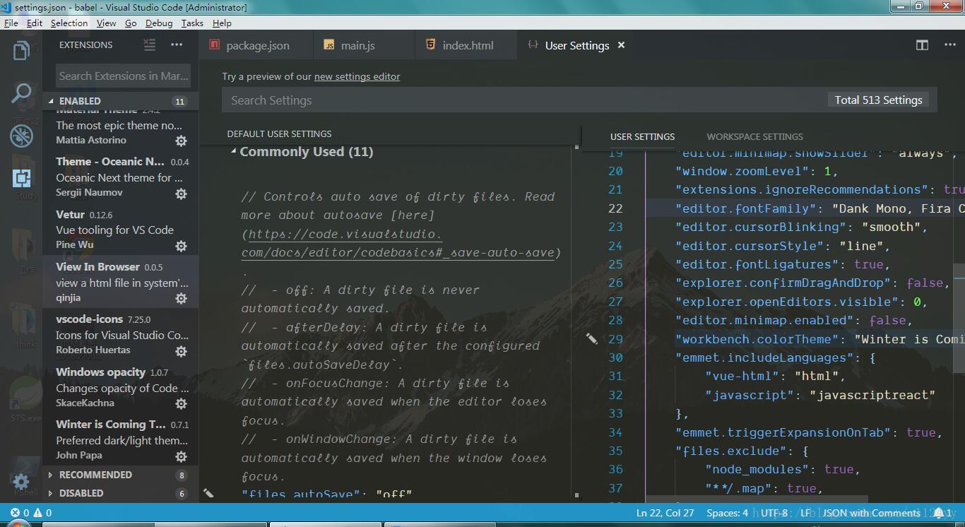Select the USER SETTINGS tab
Screen dimensions: 965x527
point(642,136)
